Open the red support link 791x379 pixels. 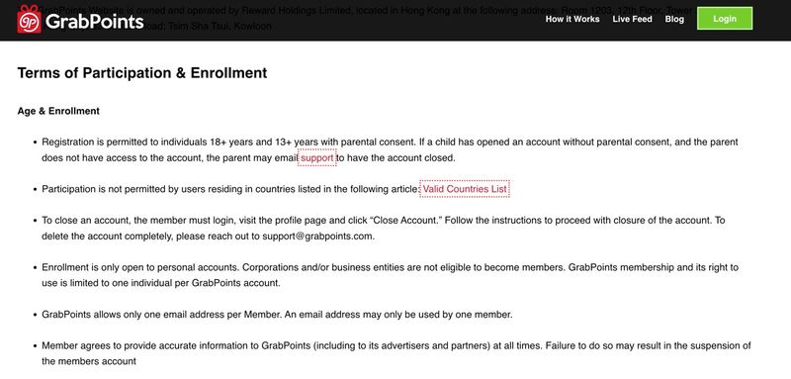(x=316, y=158)
